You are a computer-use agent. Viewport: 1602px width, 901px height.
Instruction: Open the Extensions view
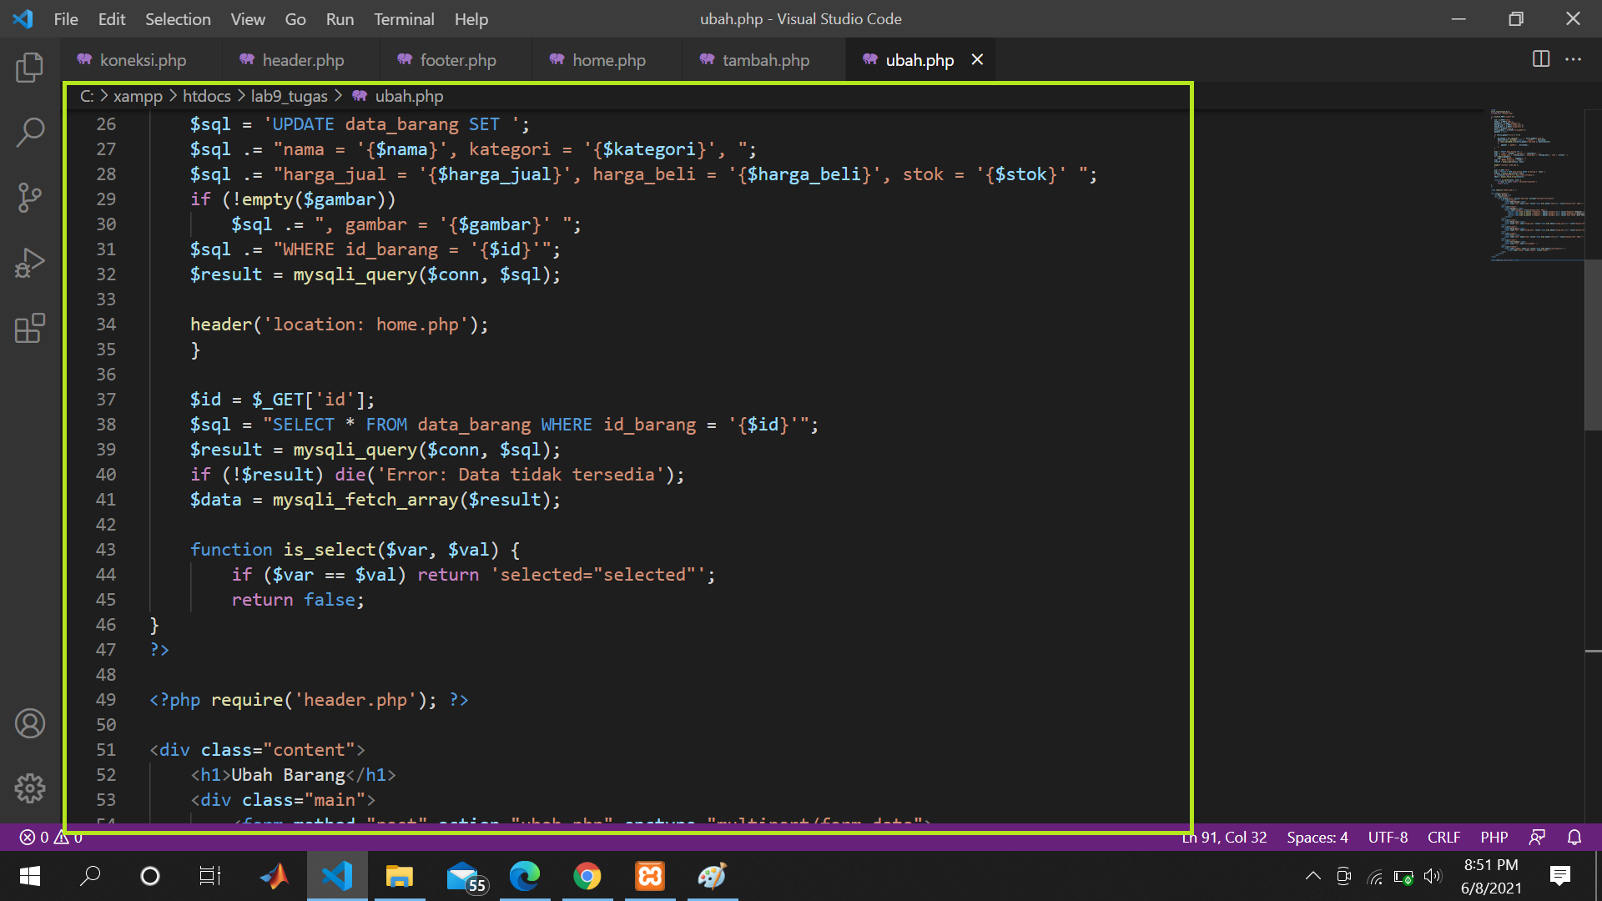pos(30,328)
